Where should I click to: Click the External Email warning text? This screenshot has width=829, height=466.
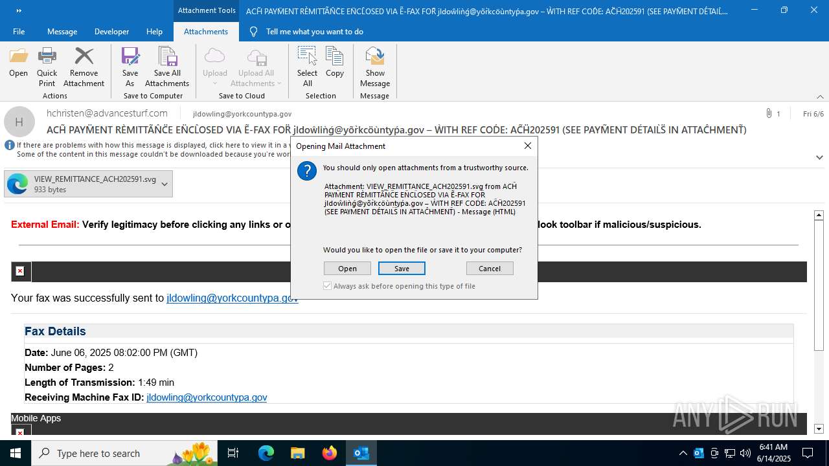(45, 225)
